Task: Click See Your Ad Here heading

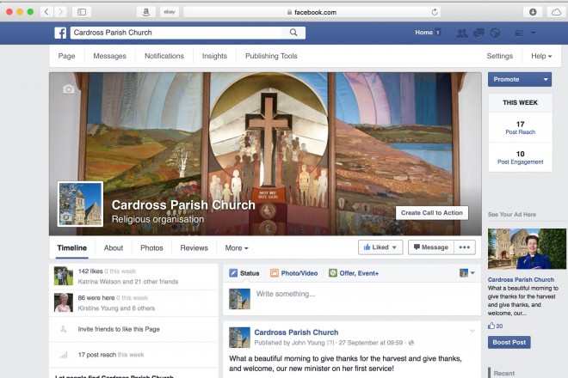Action: [511, 214]
